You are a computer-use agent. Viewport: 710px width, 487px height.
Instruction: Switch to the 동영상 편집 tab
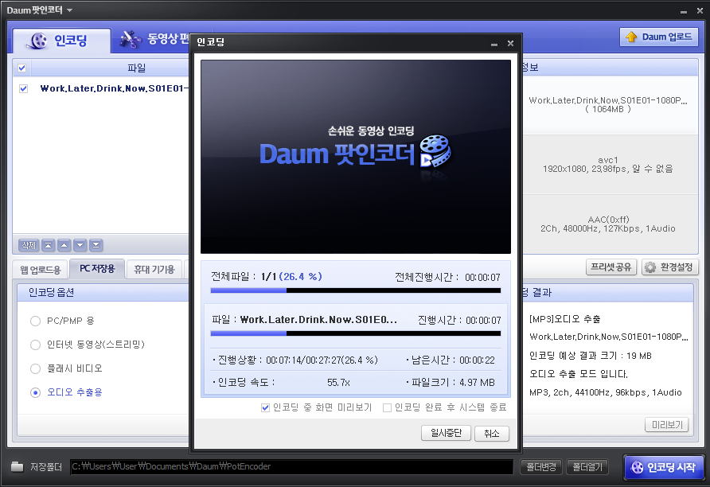click(154, 39)
